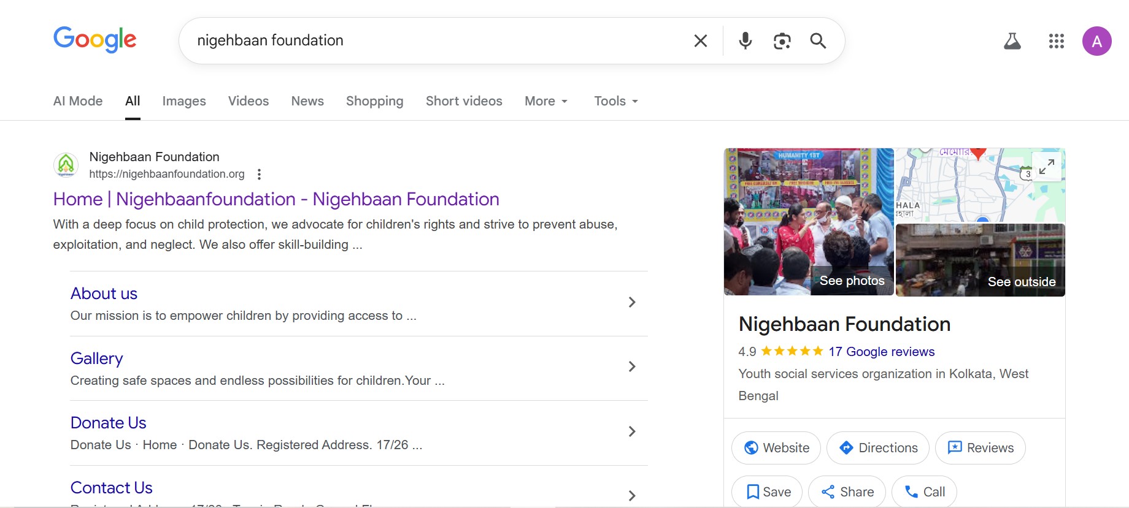Clear the search box text
Viewport: 1129px width, 508px height.
[x=700, y=41]
